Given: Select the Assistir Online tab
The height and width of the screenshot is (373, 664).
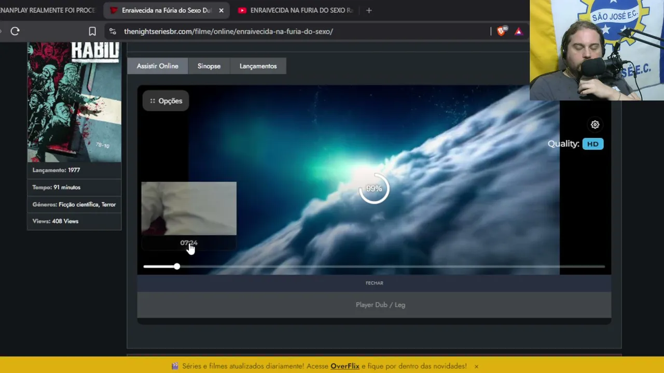Looking at the screenshot, I should tap(157, 66).
